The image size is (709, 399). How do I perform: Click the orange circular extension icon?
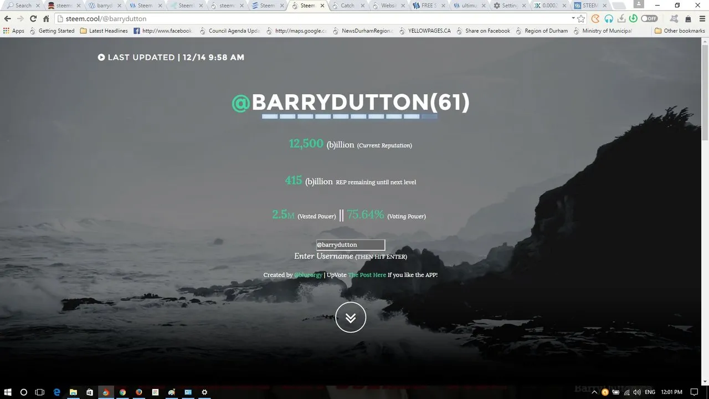596,18
